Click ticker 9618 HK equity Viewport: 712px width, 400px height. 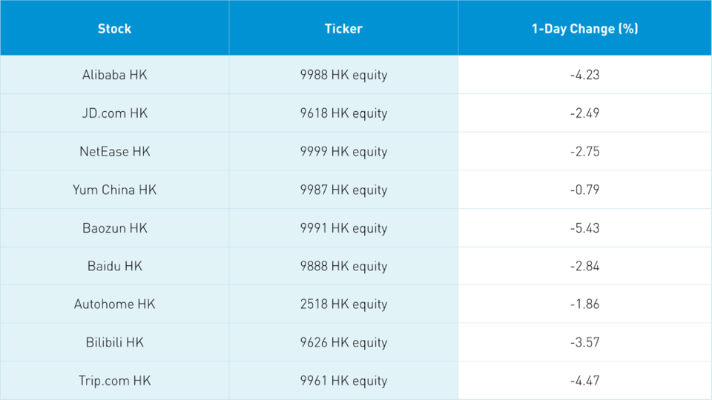(343, 113)
